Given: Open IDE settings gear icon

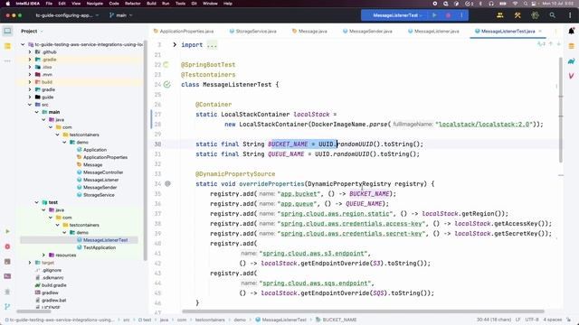Looking at the screenshot, I should 535,15.
